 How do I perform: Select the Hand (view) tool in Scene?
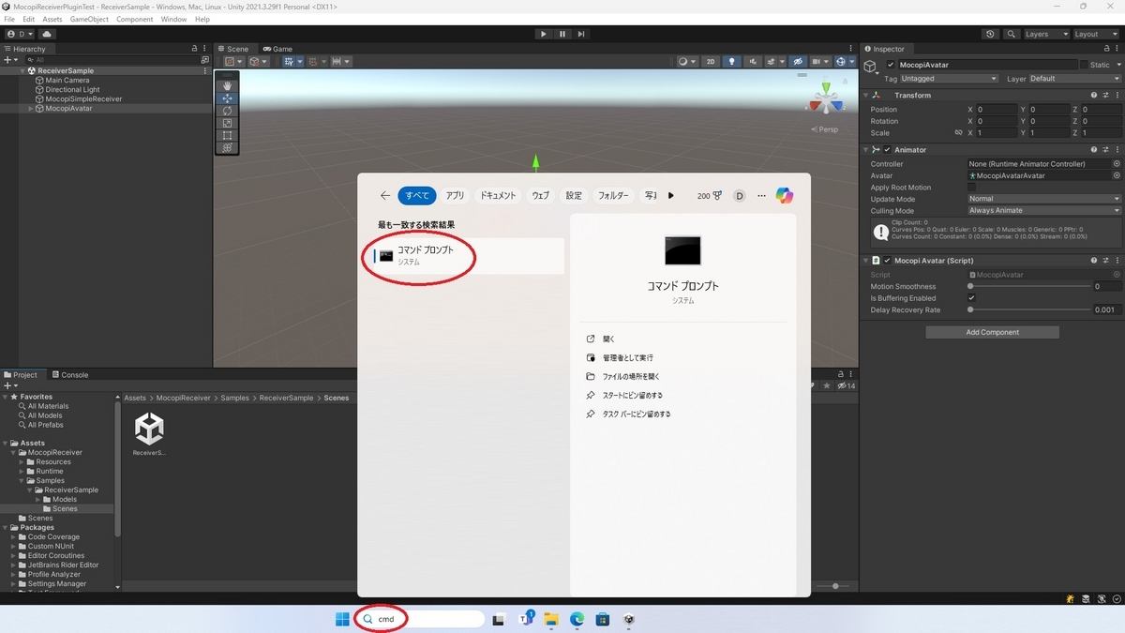point(227,85)
